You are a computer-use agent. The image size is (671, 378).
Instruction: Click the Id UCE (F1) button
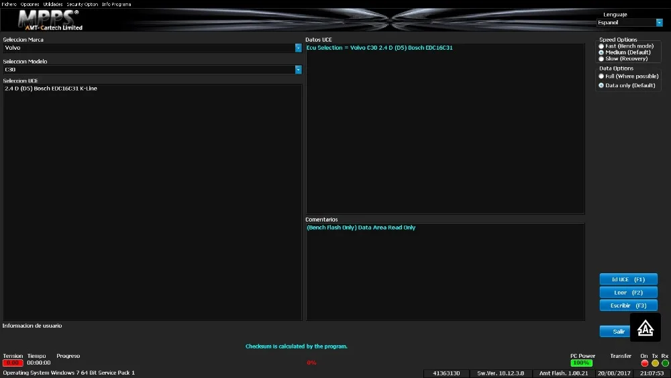point(628,279)
